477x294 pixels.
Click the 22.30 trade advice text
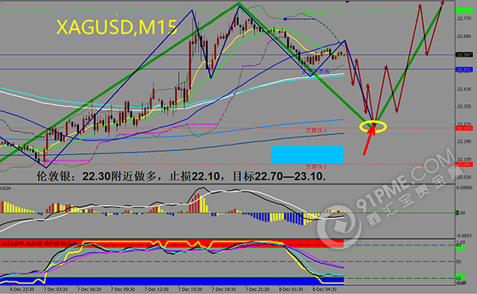point(181,176)
